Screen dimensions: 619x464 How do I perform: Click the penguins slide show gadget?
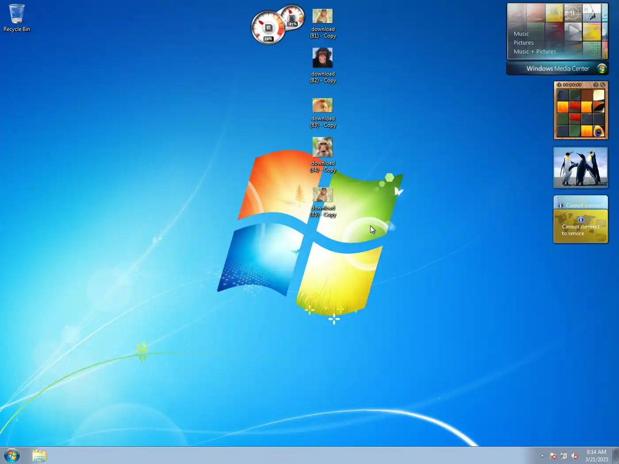coord(581,167)
